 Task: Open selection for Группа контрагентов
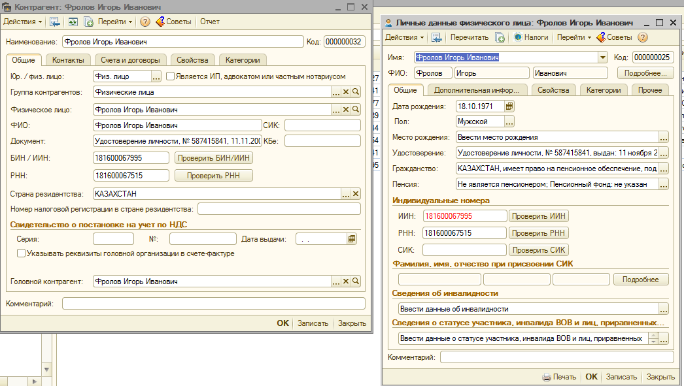point(336,92)
